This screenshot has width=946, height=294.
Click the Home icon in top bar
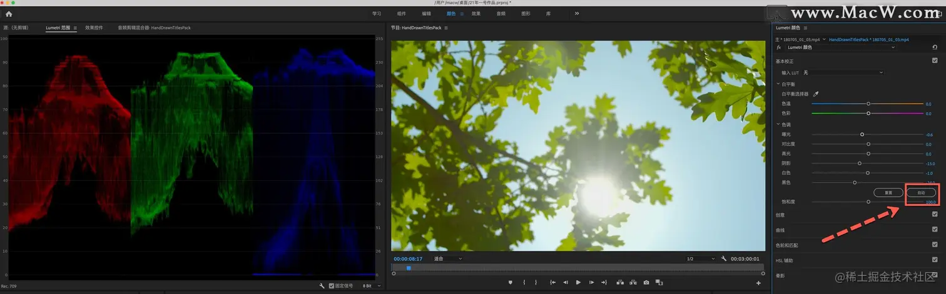tap(9, 13)
